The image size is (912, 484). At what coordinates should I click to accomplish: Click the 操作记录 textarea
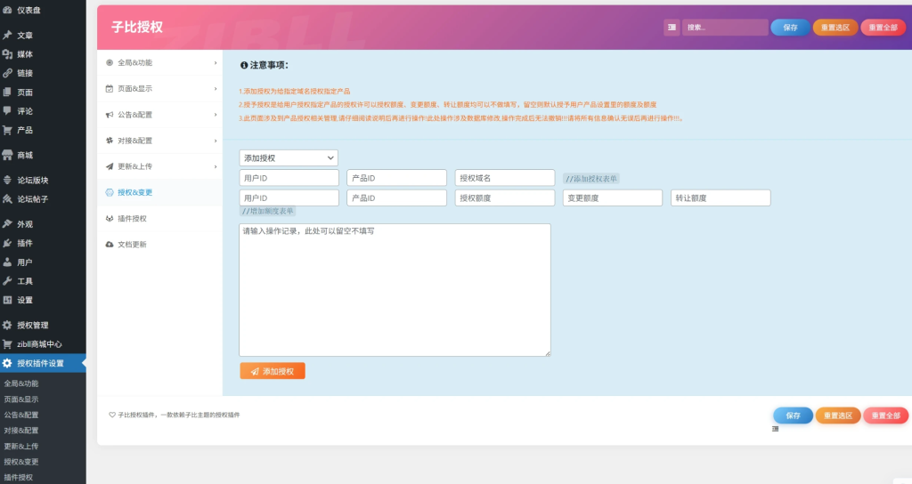pos(395,290)
